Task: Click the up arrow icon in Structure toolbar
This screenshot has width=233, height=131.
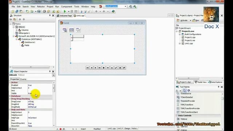Action: [20, 19]
